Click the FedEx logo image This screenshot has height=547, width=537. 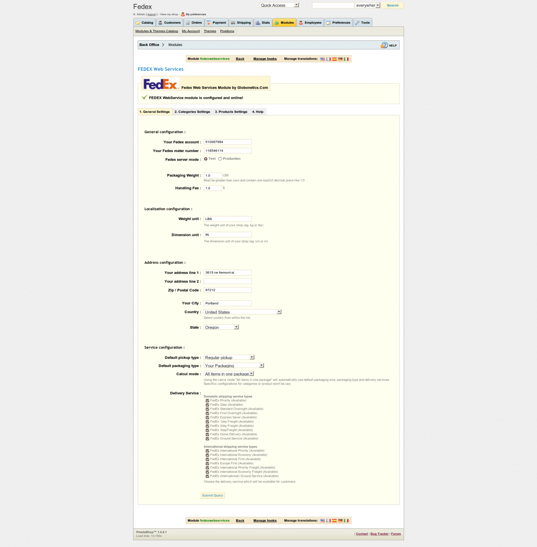(x=161, y=84)
